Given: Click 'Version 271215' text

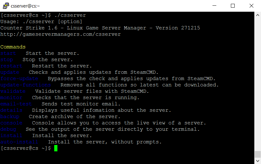Looking at the screenshot, I should (178, 28).
